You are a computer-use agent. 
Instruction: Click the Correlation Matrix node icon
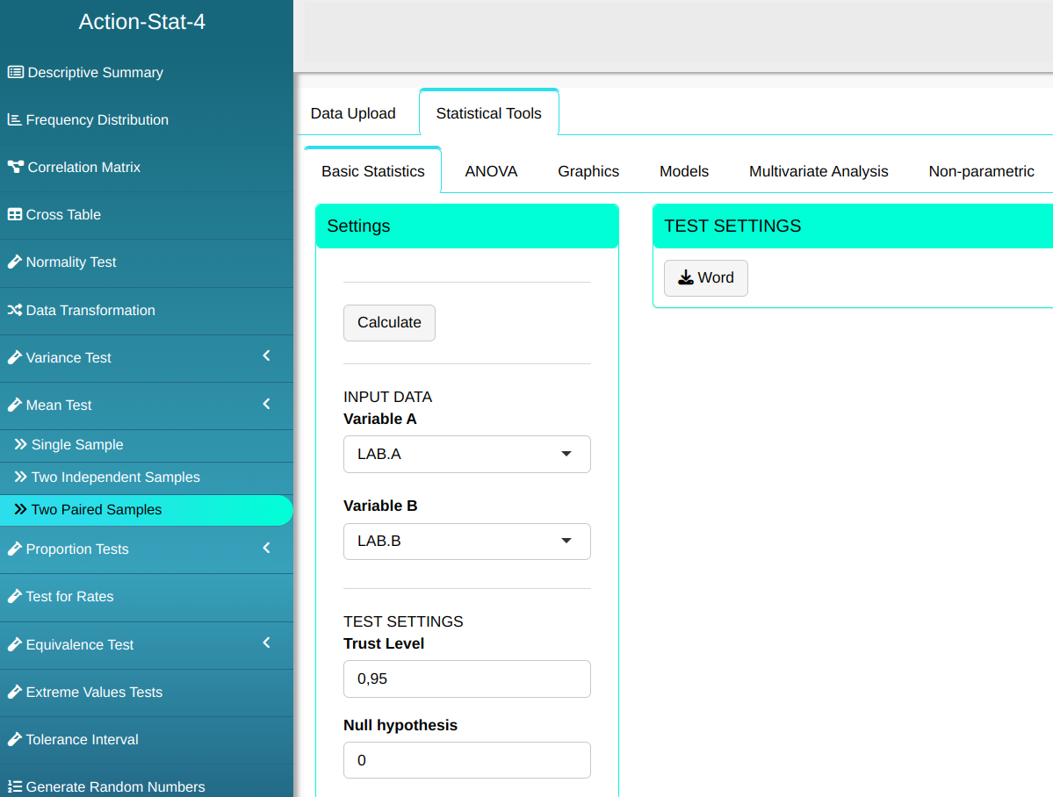tap(16, 168)
